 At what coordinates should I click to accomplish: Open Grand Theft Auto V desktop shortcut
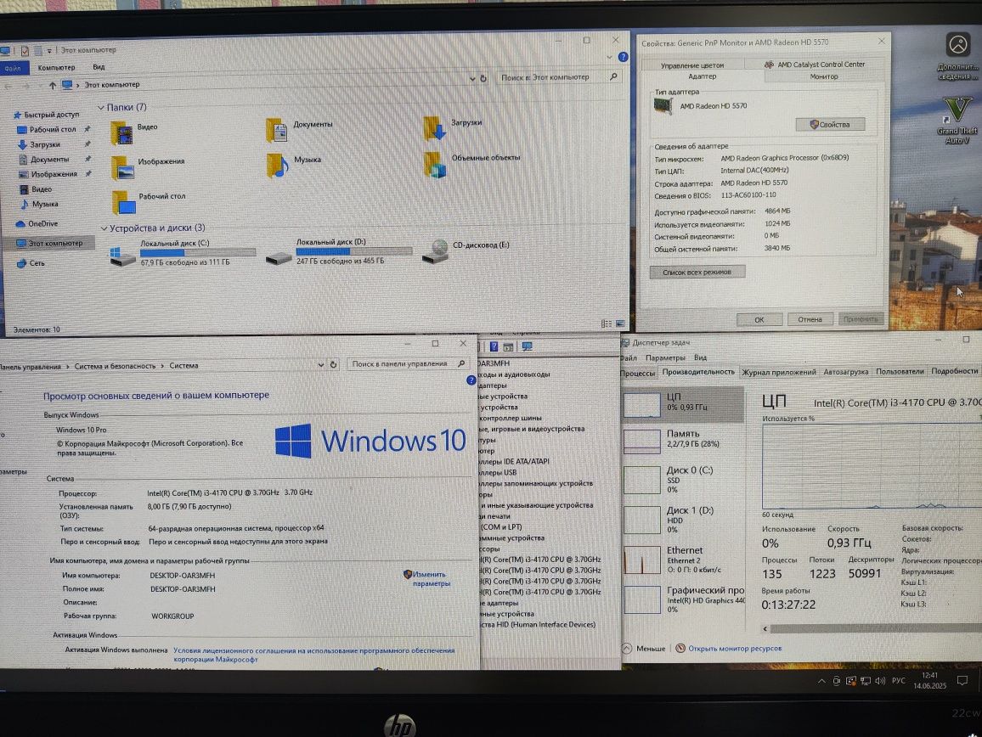[x=957, y=121]
